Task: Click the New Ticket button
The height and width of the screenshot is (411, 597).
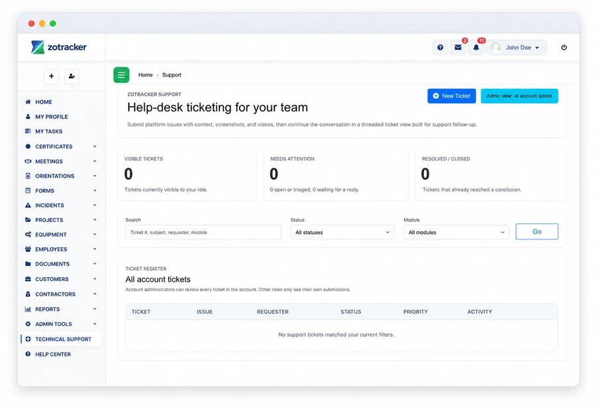Action: click(x=452, y=96)
